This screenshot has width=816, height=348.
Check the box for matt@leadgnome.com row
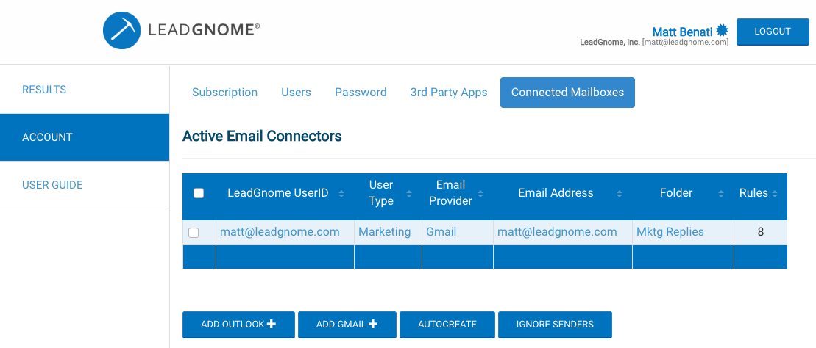(194, 233)
